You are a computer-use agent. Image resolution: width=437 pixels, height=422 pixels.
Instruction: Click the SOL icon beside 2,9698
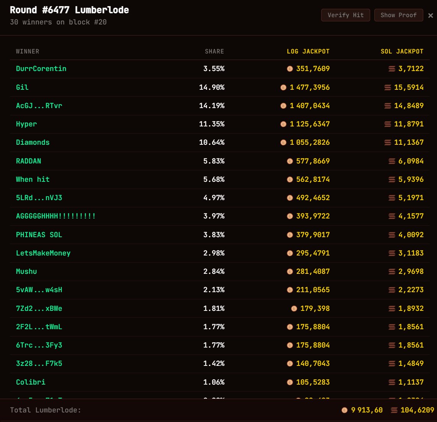click(x=392, y=272)
